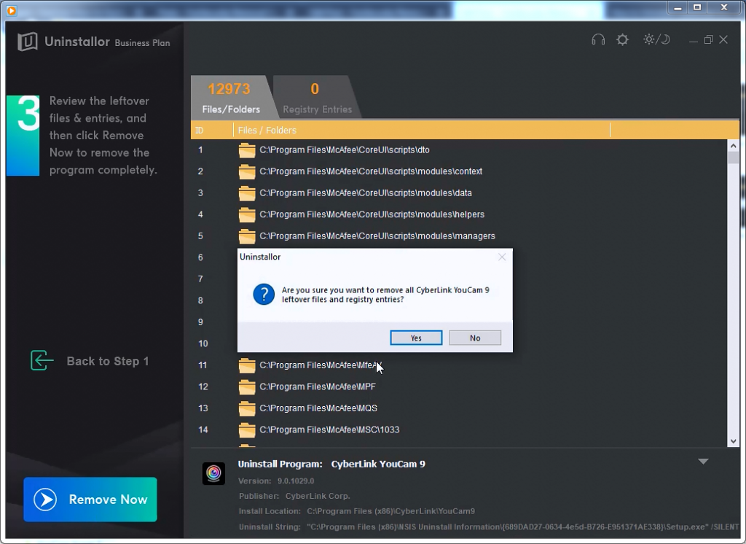The width and height of the screenshot is (746, 544).
Task: Select row C:\Program Files\McAfee\MSC\1033
Action: point(459,430)
